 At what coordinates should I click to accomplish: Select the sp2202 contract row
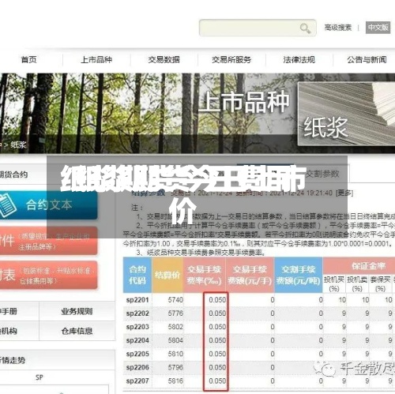(259, 313)
